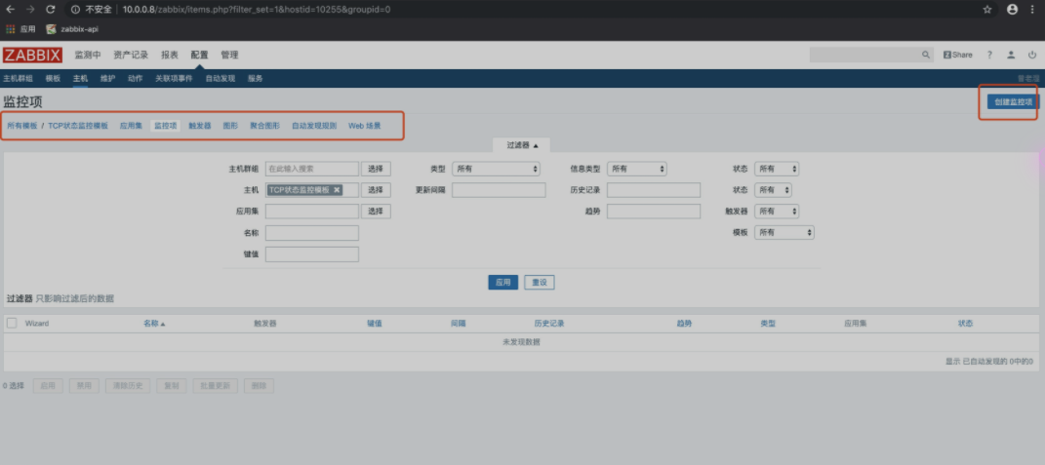Go to 模板 submenu

tap(53, 78)
